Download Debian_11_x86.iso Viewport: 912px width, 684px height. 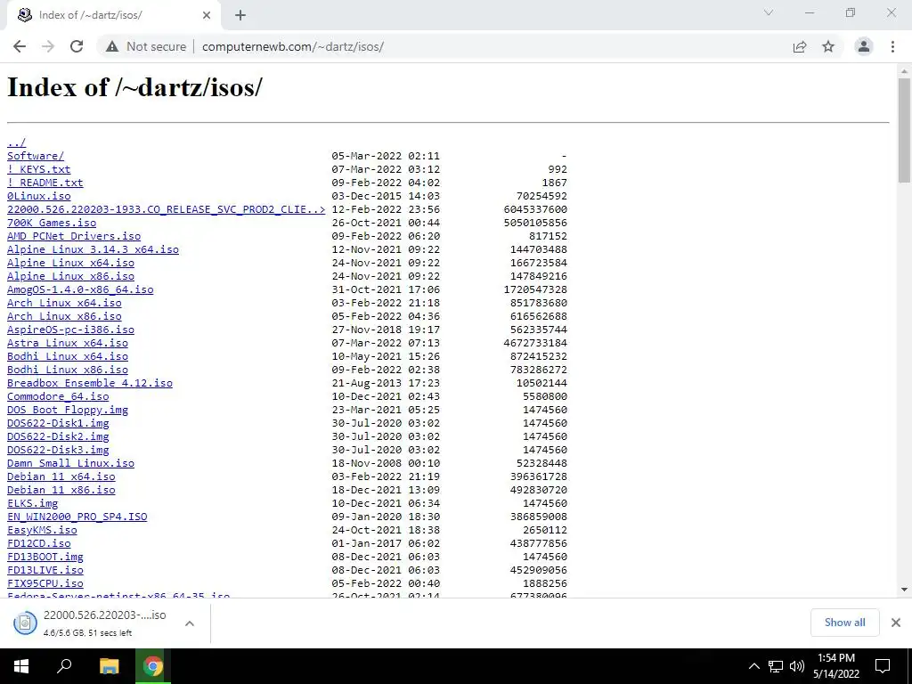pos(61,491)
